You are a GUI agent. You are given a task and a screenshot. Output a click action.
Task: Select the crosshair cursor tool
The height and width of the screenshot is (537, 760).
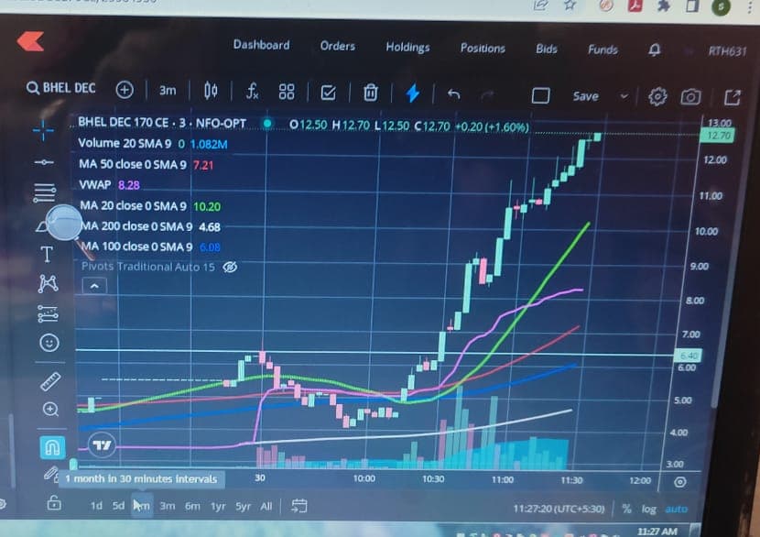click(x=44, y=130)
